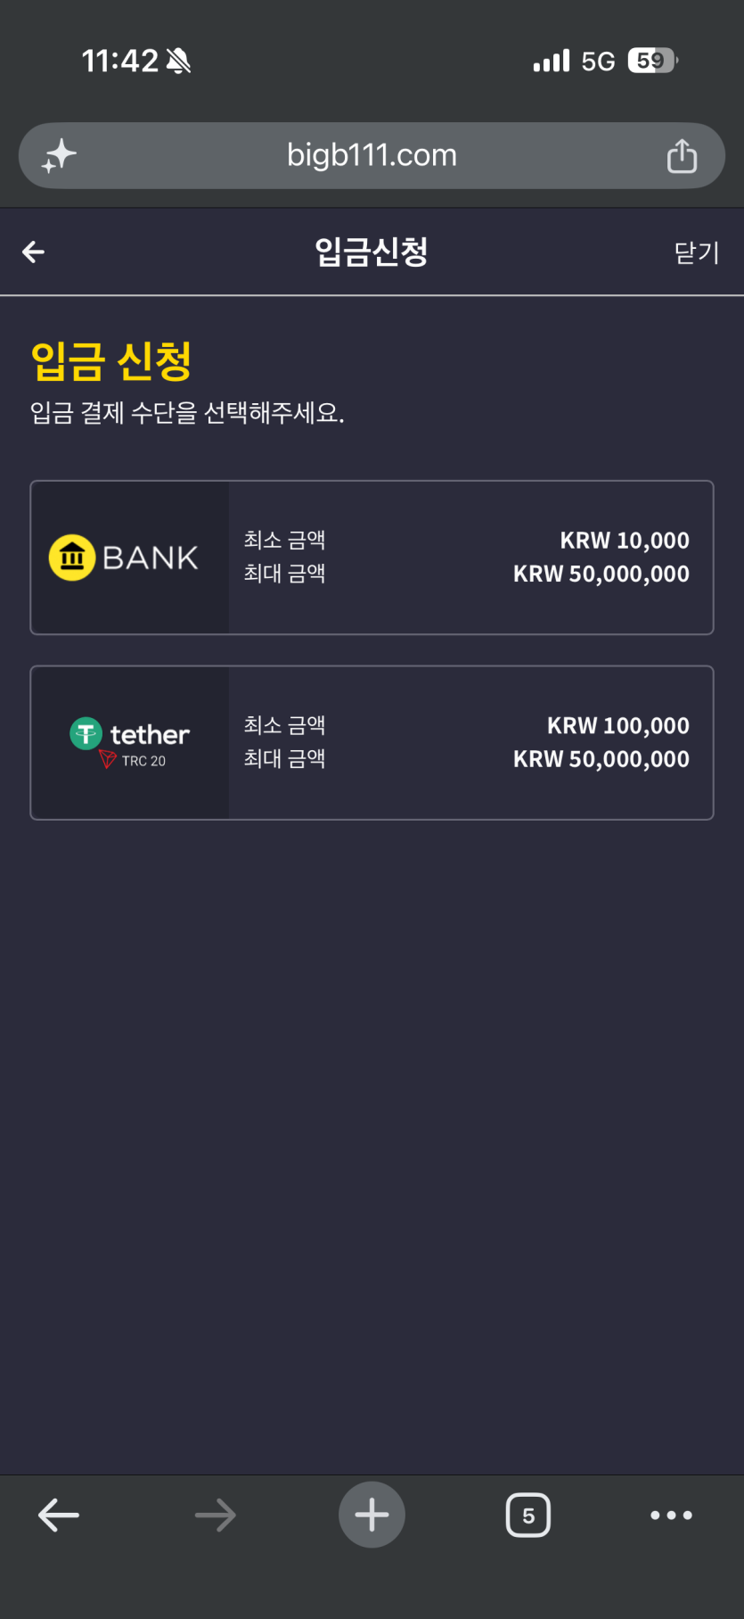
Task: Tap the share icon in address bar
Action: tap(682, 156)
